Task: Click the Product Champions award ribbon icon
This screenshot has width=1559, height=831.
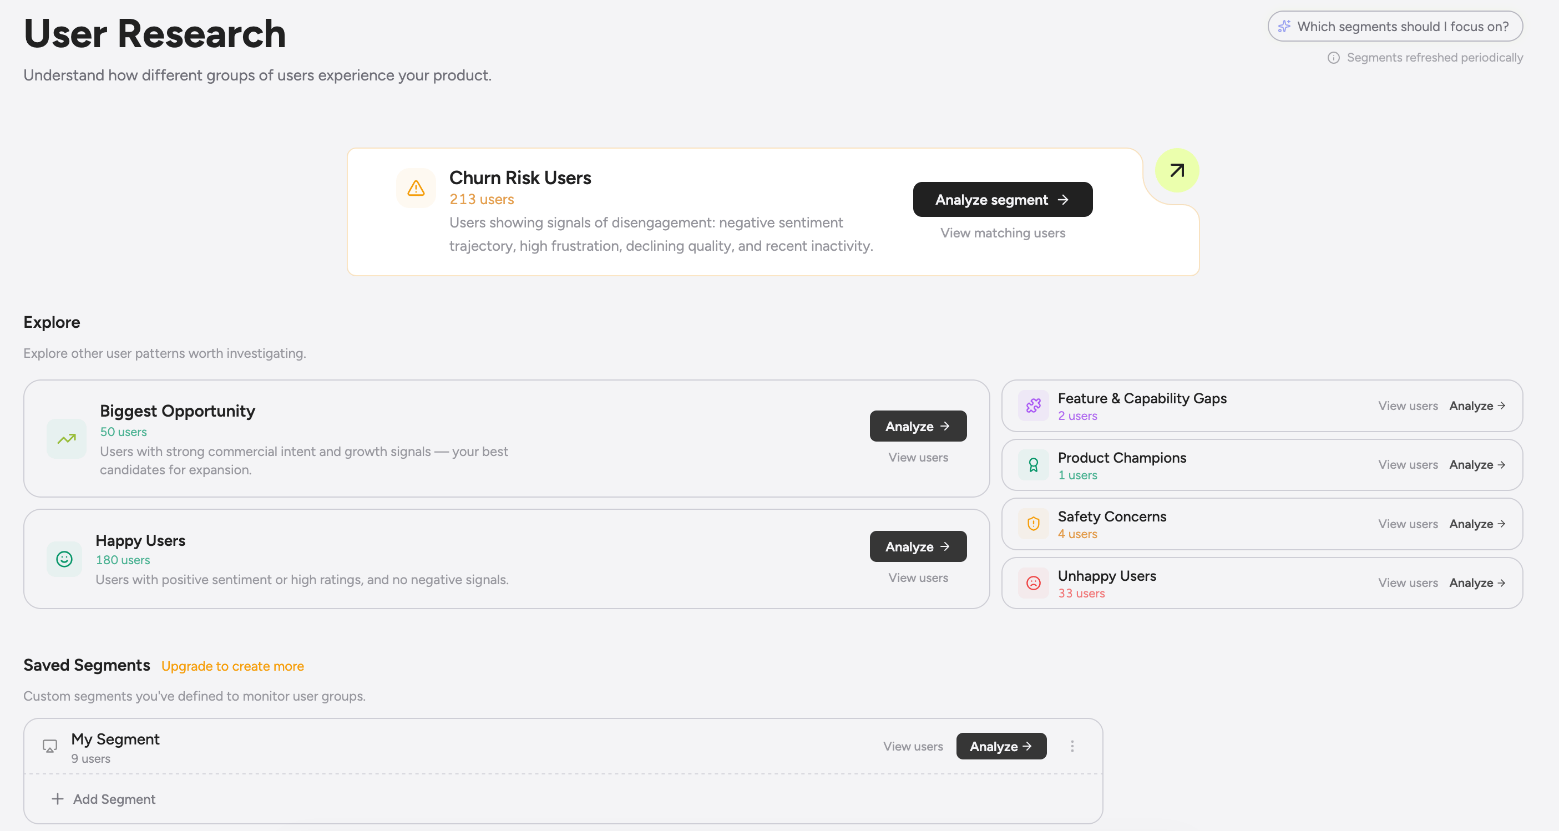Action: 1033,465
